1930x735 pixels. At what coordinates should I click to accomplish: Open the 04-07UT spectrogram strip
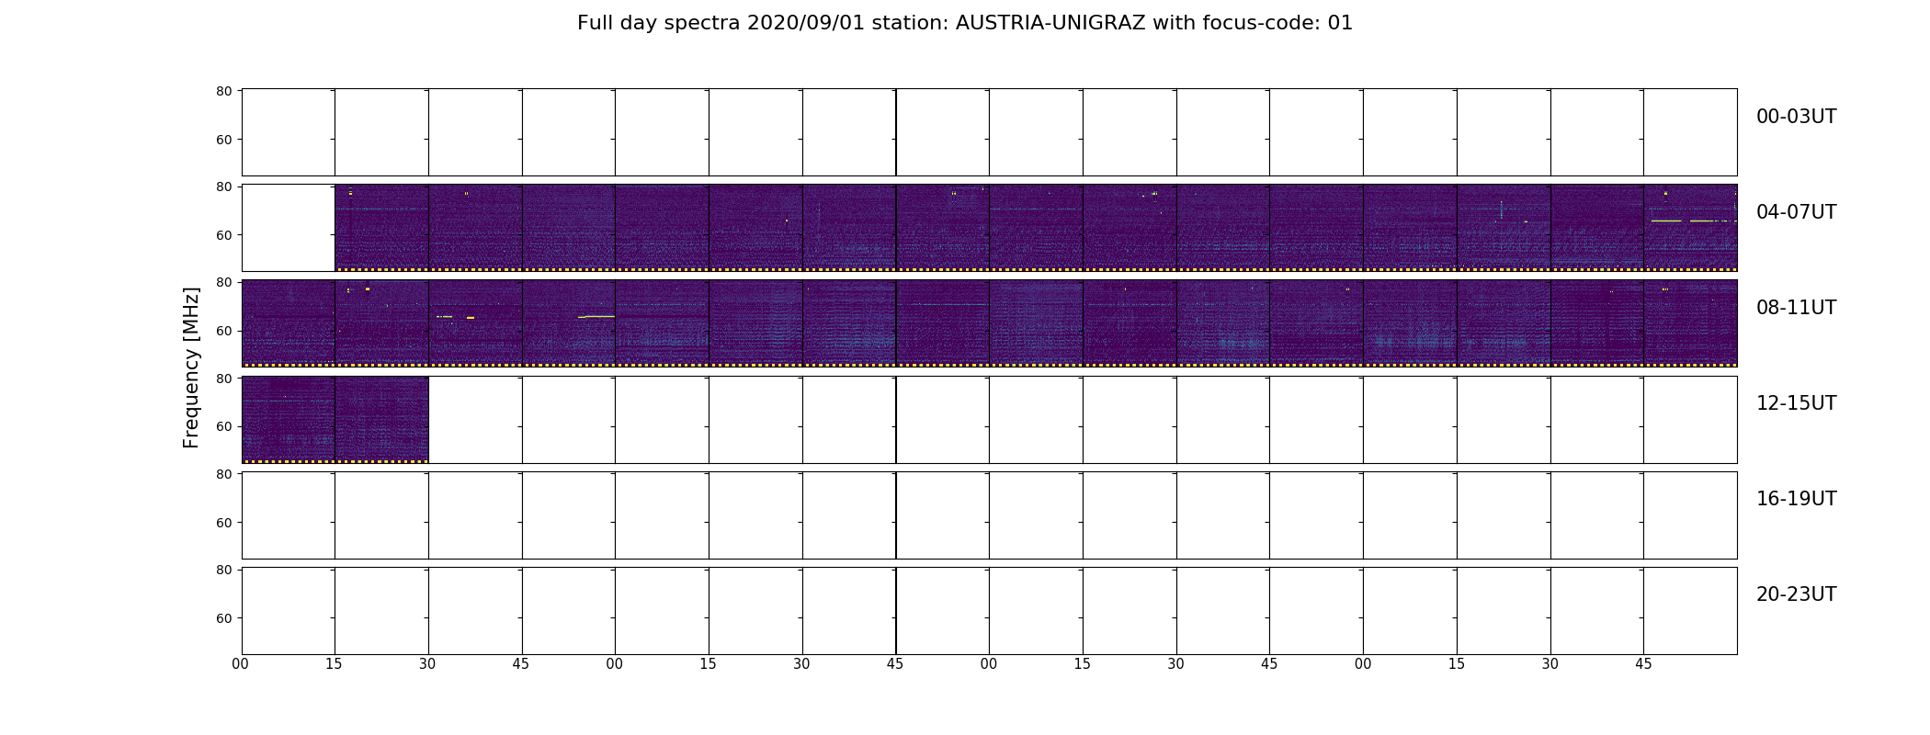coord(989,228)
